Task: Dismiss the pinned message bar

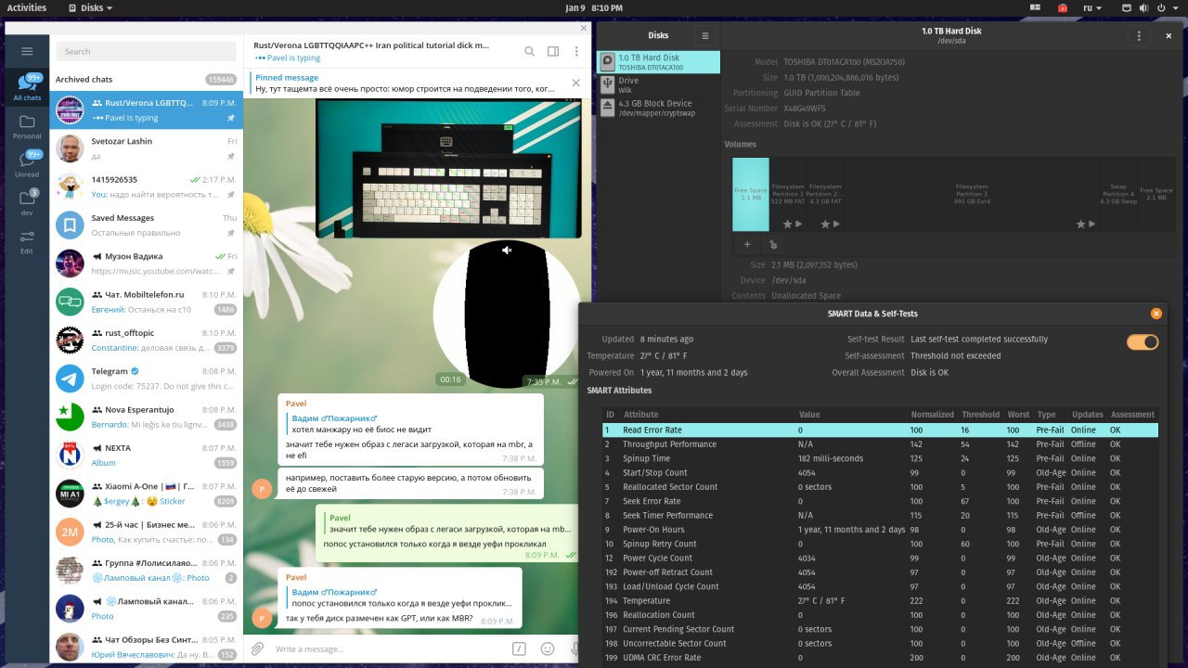Action: pyautogui.click(x=575, y=83)
